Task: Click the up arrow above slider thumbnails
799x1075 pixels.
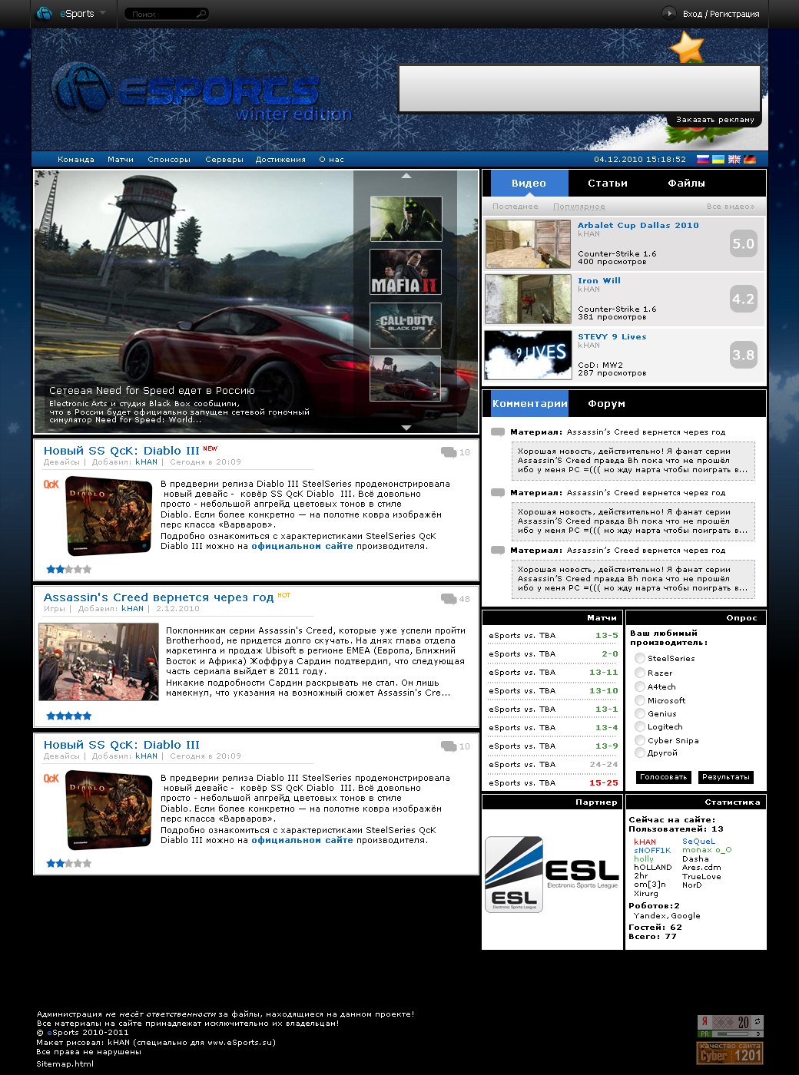Action: 406,176
